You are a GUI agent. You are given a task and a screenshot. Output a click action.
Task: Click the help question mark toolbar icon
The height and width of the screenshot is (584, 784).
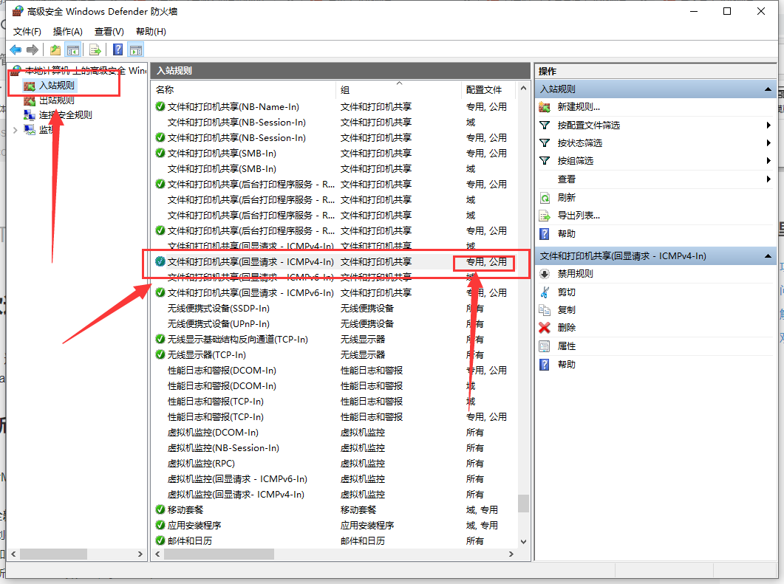117,49
